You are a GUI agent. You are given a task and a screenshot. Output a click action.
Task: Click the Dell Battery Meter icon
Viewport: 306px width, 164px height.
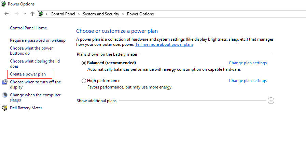[5, 108]
